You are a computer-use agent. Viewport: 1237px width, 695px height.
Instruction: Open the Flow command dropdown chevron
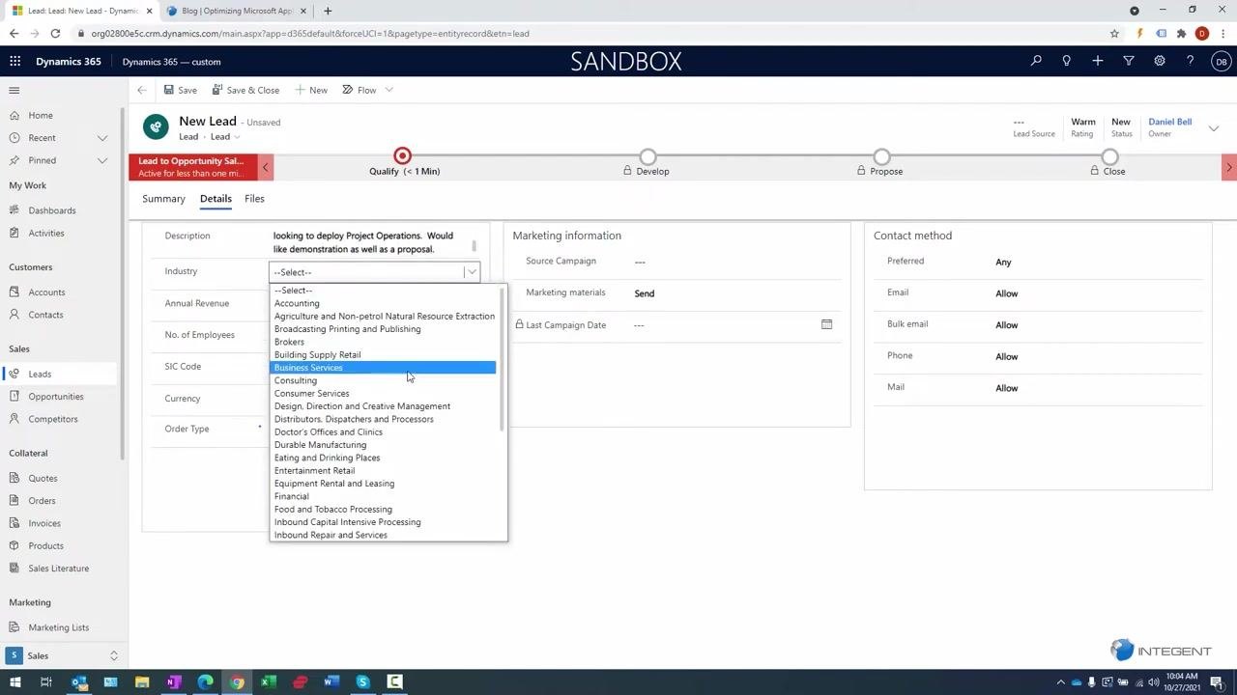point(388,90)
